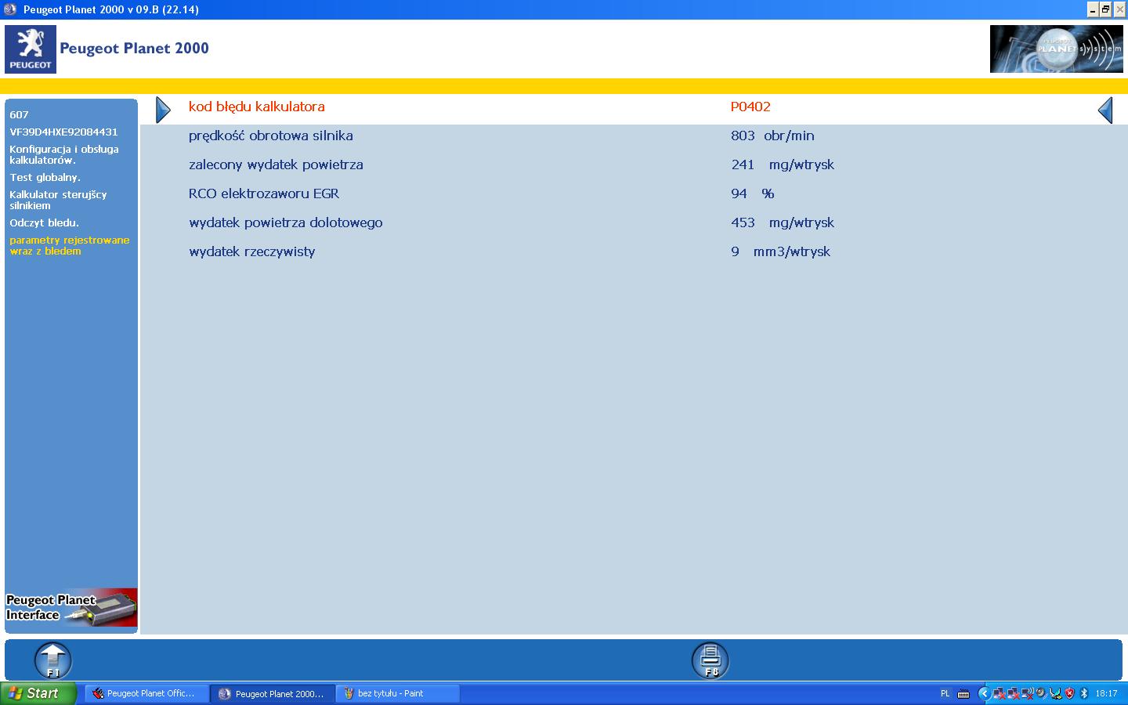
Task: Click the Peugeot Planet System banner image
Action: 1056,49
